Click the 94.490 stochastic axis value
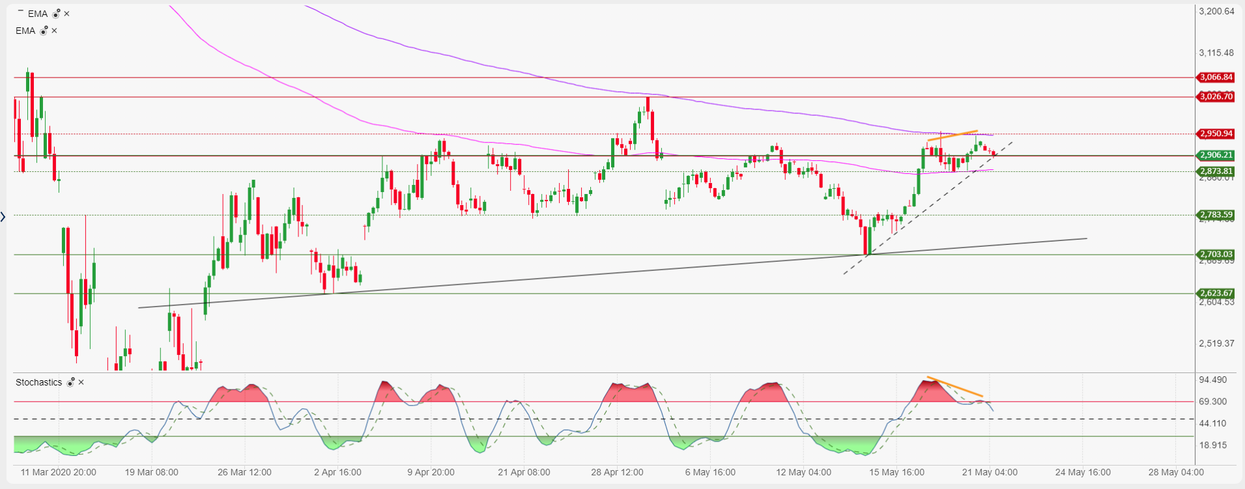Viewport: 1245px width, 489px height. [1212, 380]
